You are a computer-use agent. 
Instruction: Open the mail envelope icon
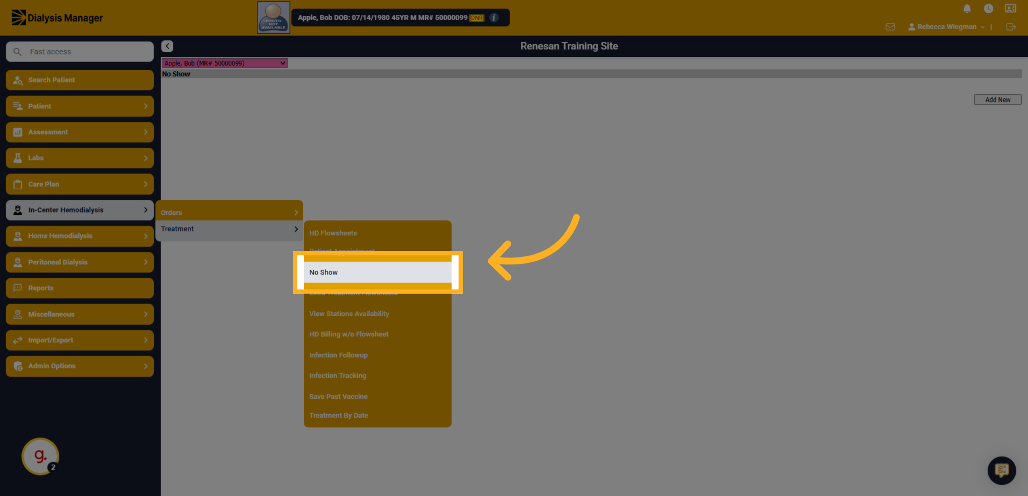point(890,27)
